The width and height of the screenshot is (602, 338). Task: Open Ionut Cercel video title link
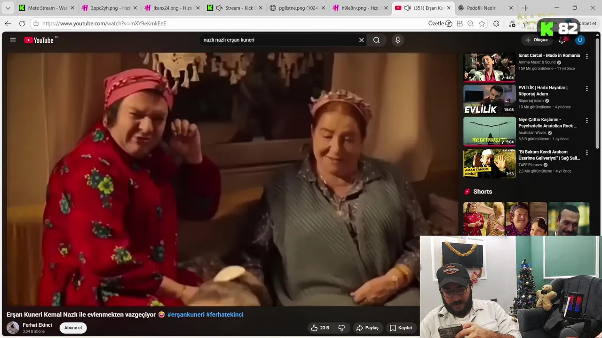[x=549, y=55]
